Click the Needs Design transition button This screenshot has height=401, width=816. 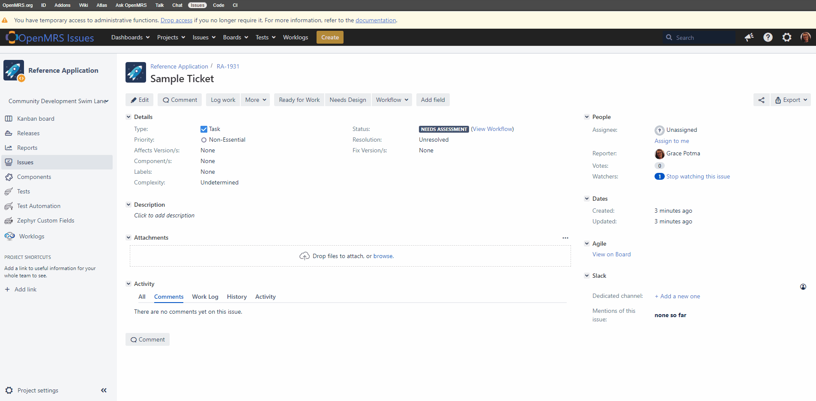coord(348,100)
